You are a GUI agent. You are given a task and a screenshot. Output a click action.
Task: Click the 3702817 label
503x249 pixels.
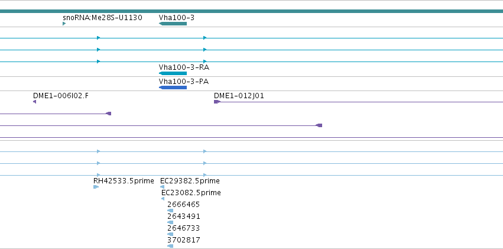click(184, 240)
